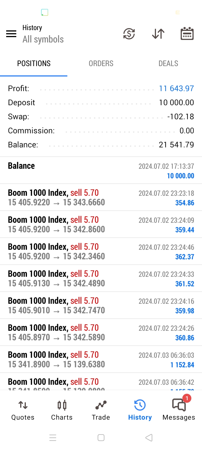Expand the trade closed at 23:24:09
The image size is (202, 450).
tap(101, 224)
